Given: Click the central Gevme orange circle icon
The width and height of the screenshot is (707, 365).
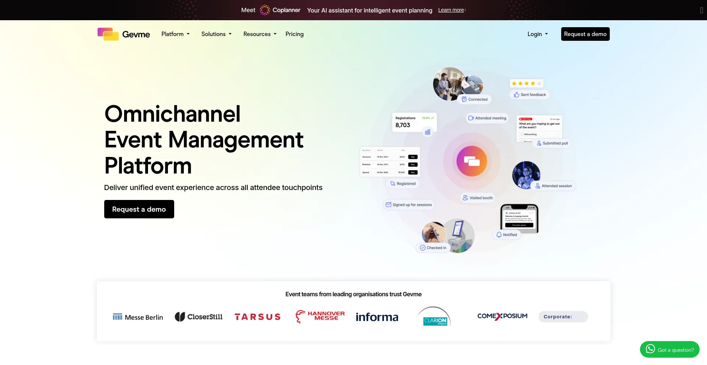Looking at the screenshot, I should (x=472, y=161).
